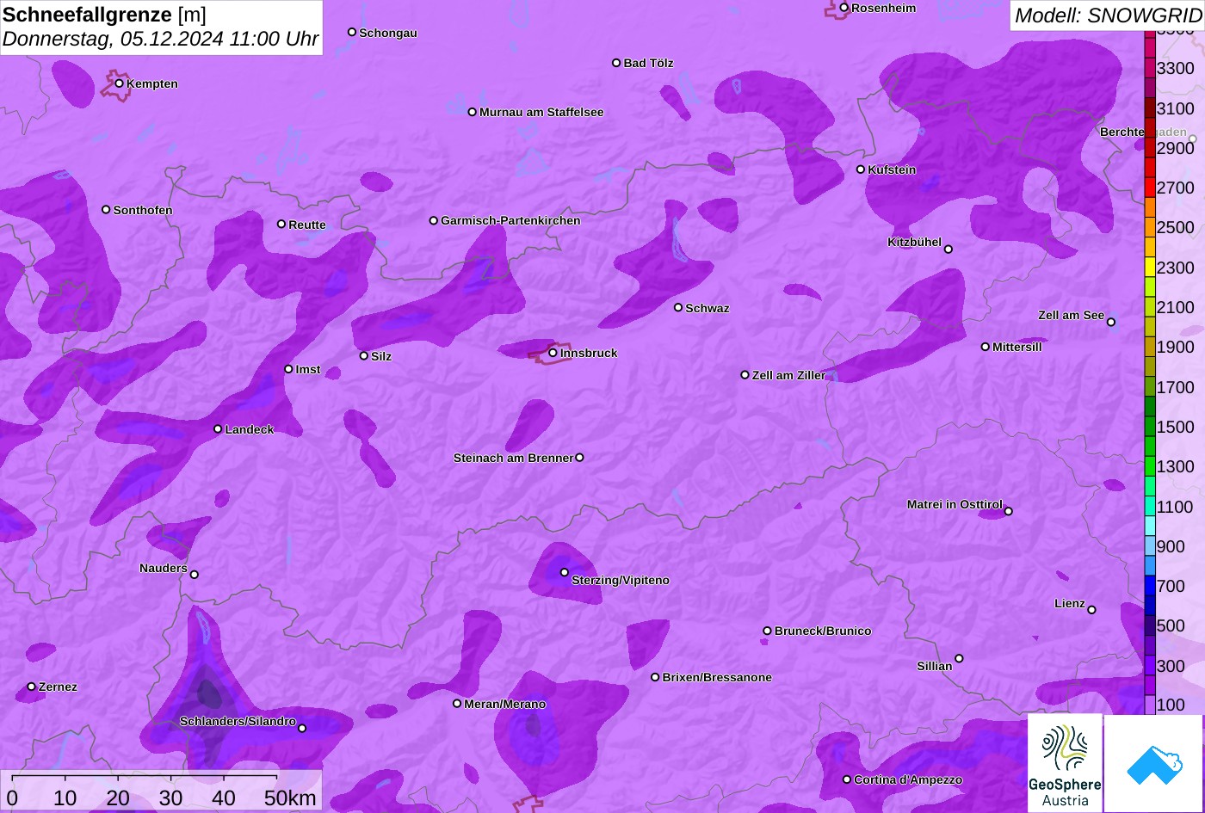Click the Modell: SNOWGRID label

[1108, 15]
